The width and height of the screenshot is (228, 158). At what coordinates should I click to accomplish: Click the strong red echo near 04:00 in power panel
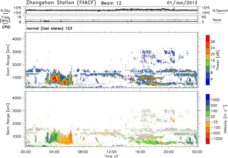click(54, 78)
